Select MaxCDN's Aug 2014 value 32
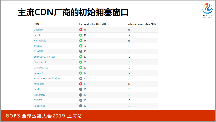216x122 pixels. coord(129,84)
